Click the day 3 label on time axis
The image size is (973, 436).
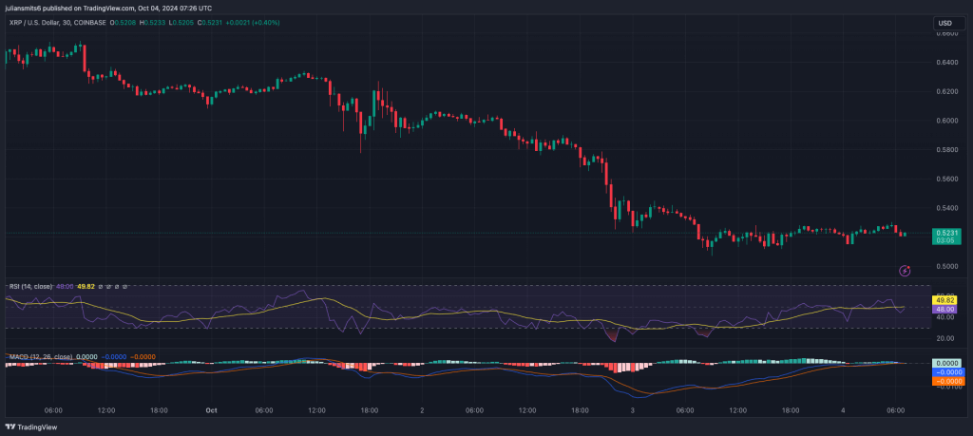pos(632,410)
